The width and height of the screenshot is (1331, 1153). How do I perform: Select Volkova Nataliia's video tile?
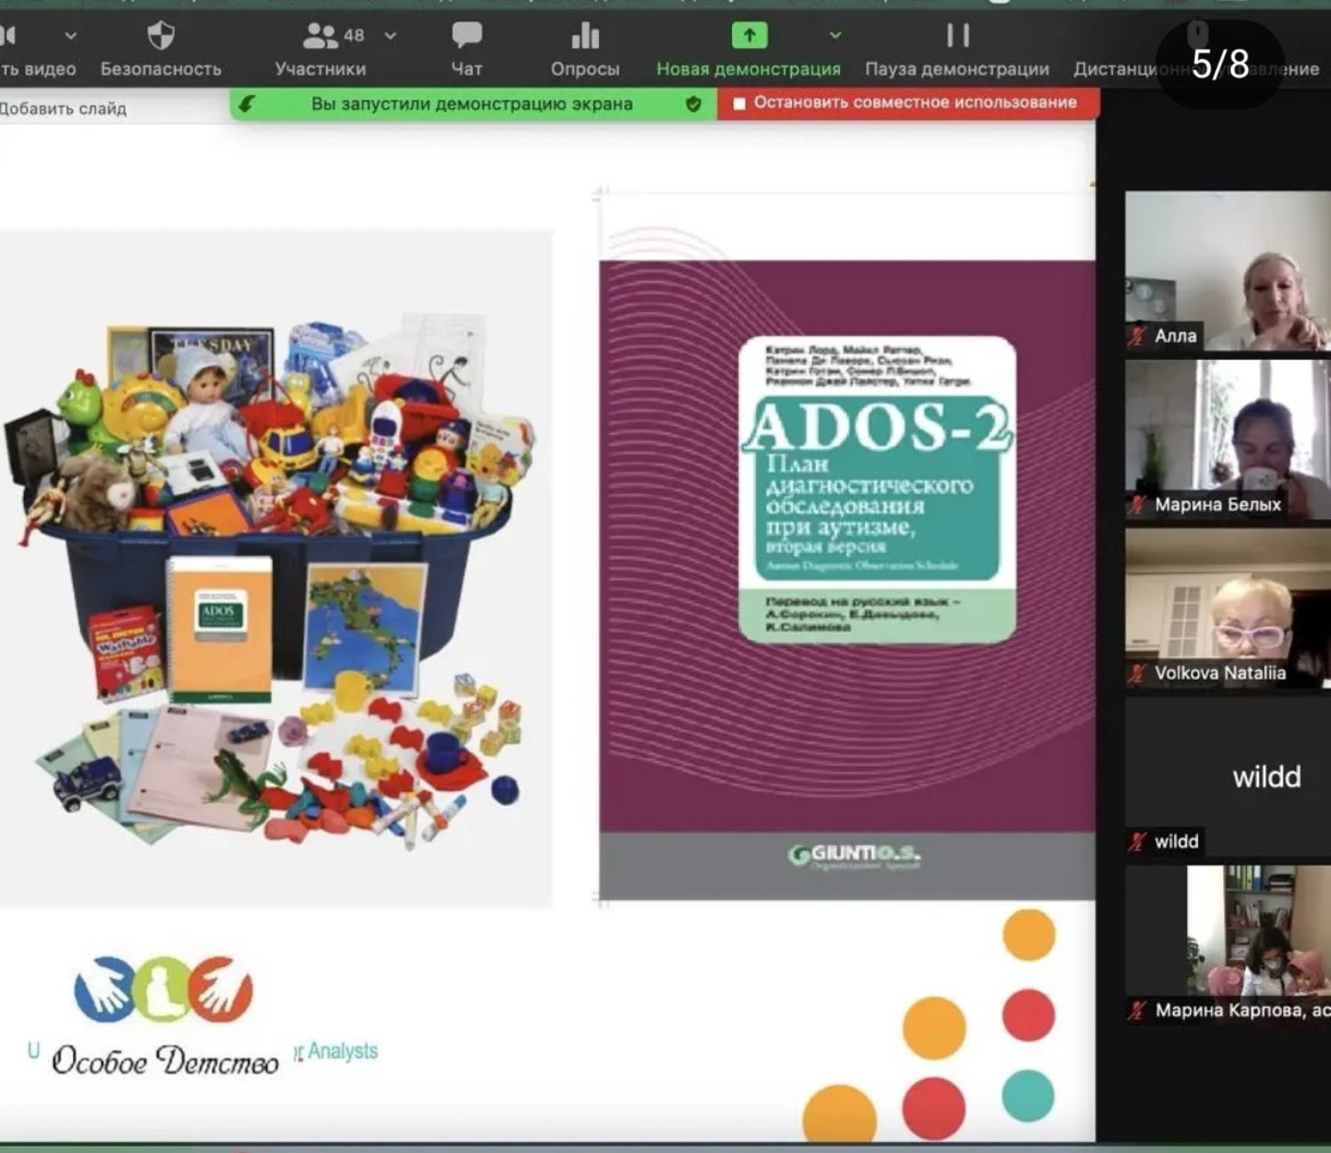1228,608
